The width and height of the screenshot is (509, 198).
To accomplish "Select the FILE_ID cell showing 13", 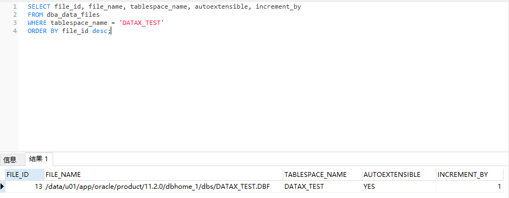I will click(x=25, y=187).
